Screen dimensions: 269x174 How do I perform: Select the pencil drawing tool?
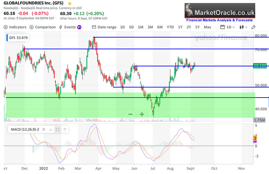click(254, 27)
